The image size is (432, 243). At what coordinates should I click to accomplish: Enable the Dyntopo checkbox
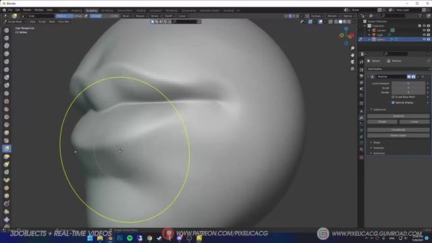pos(308,16)
